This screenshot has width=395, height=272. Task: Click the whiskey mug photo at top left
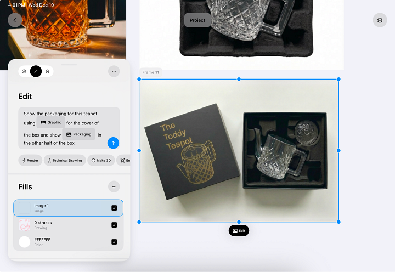63,30
